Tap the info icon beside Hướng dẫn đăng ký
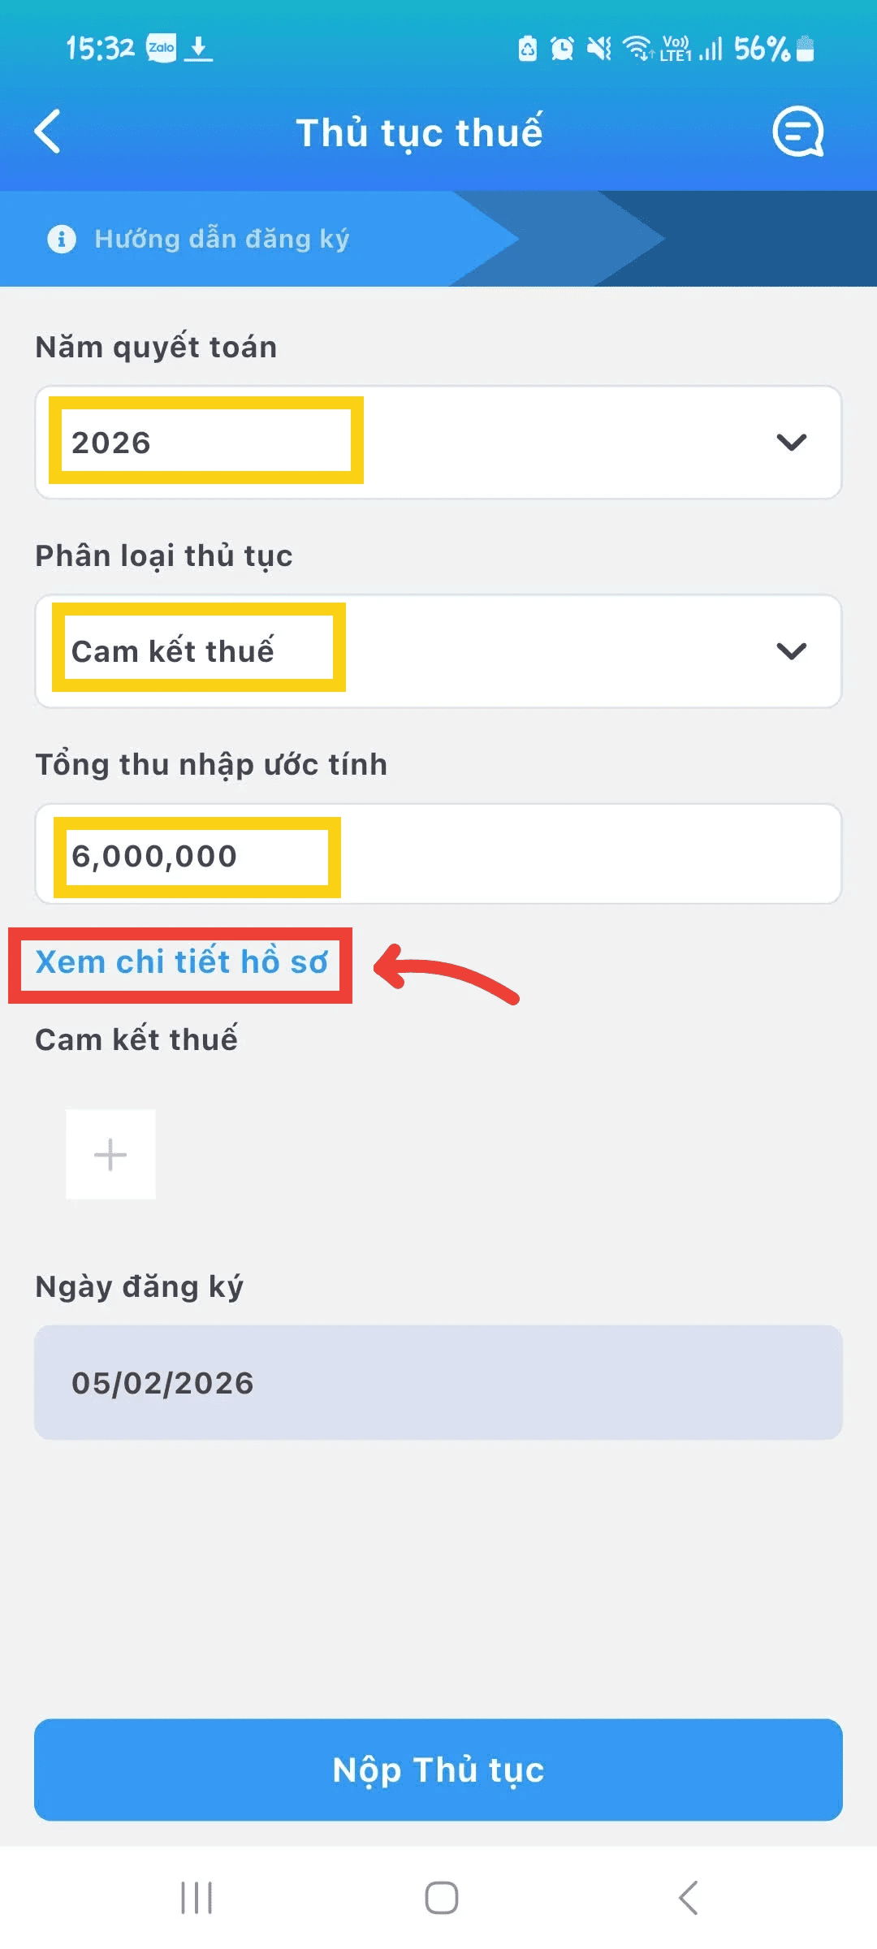The height and width of the screenshot is (1949, 877). 62,239
